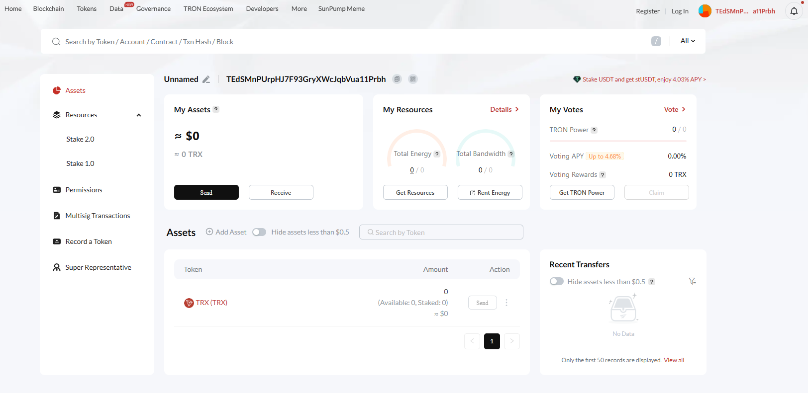Click the Recent Transfers hide-assets help icon
Image resolution: width=808 pixels, height=393 pixels.
pyautogui.click(x=652, y=282)
